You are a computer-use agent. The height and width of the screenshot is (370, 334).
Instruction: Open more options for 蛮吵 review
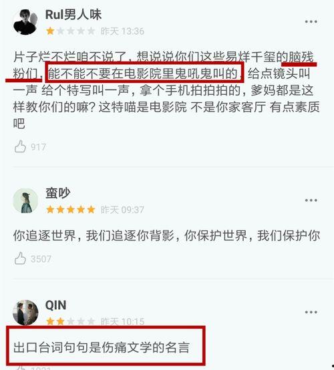[x=311, y=200]
